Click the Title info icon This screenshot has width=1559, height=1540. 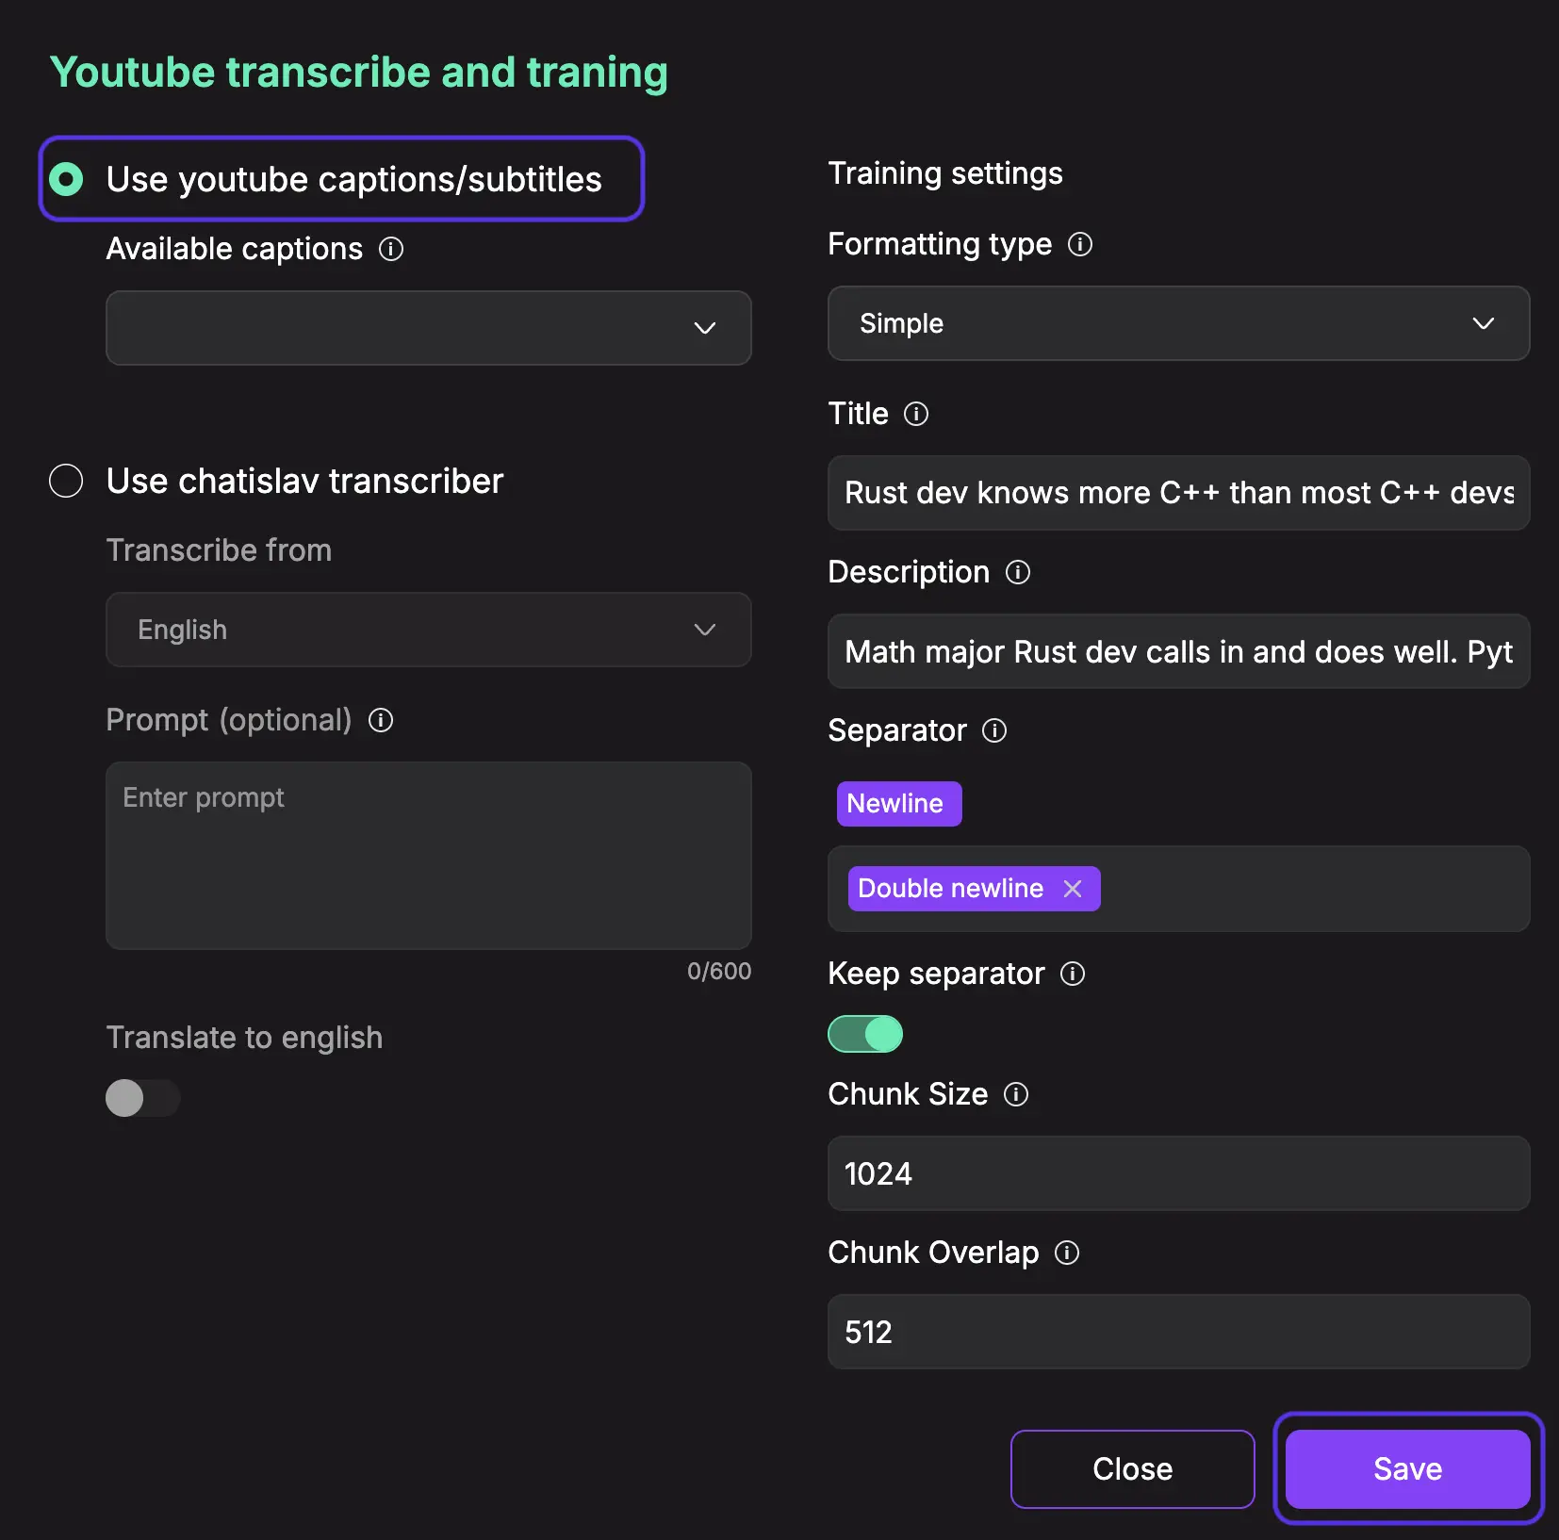pos(916,414)
